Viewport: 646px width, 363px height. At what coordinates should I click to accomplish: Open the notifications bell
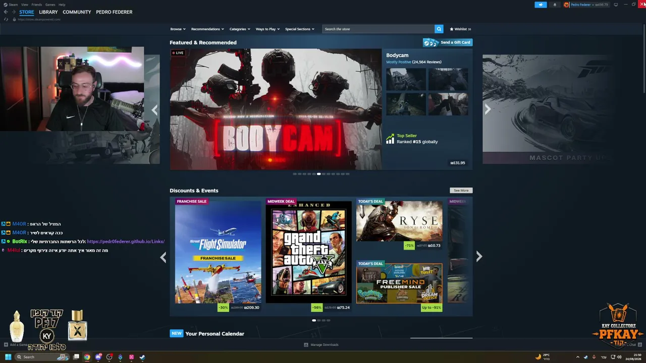[555, 5]
